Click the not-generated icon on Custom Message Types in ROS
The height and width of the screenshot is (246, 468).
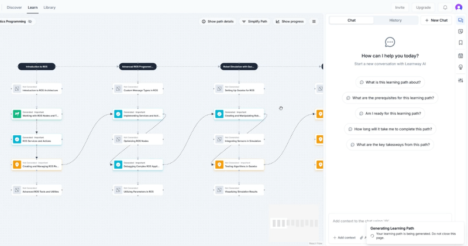(x=118, y=89)
